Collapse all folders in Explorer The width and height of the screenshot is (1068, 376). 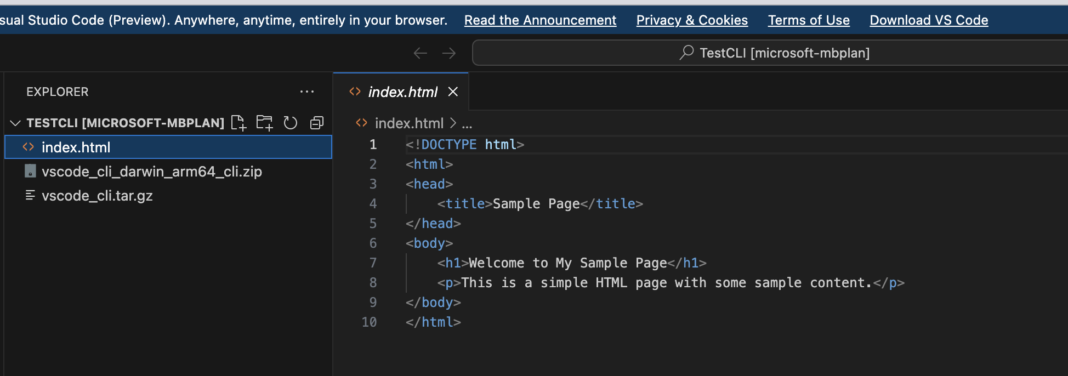pos(317,123)
